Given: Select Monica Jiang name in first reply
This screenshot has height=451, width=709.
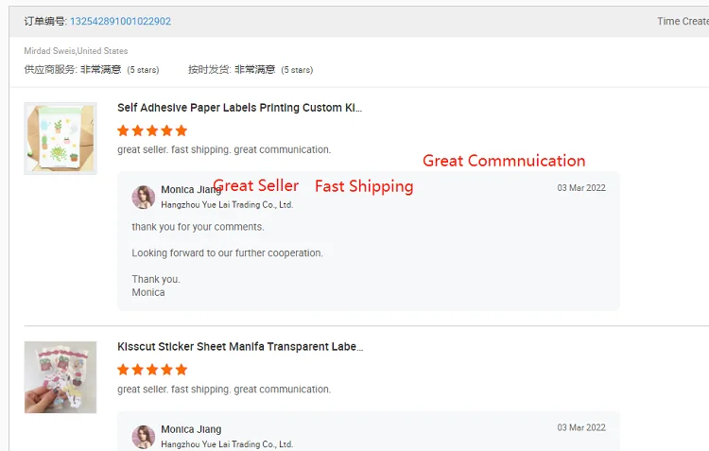Looking at the screenshot, I should (x=191, y=190).
